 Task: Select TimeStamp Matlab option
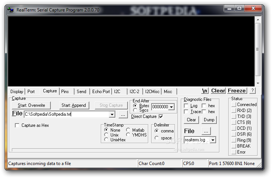click(128, 130)
